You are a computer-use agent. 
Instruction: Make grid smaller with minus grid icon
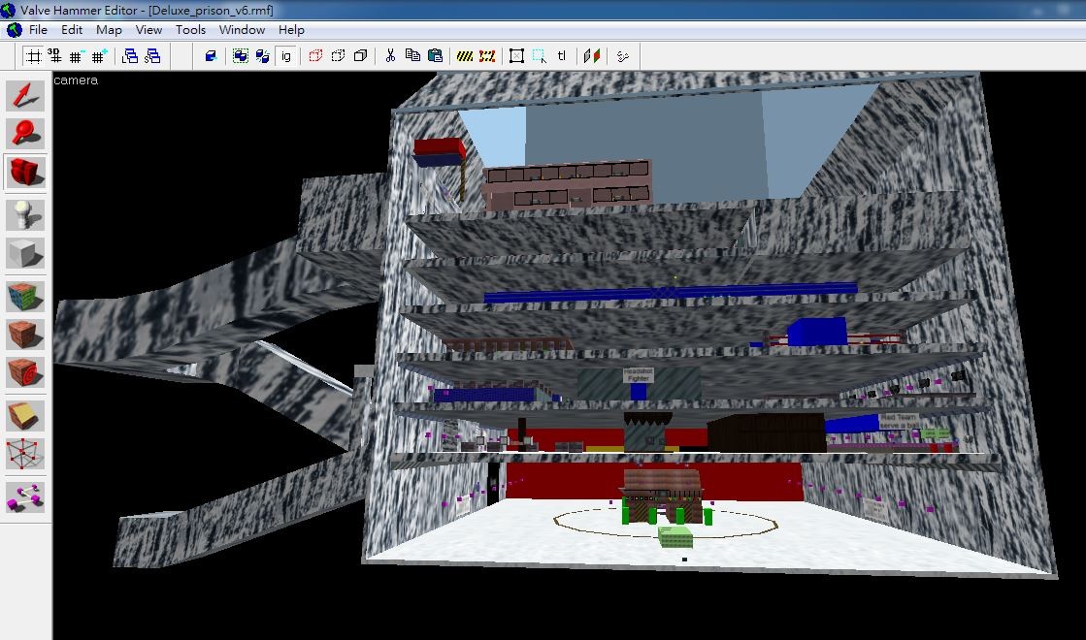coord(77,56)
